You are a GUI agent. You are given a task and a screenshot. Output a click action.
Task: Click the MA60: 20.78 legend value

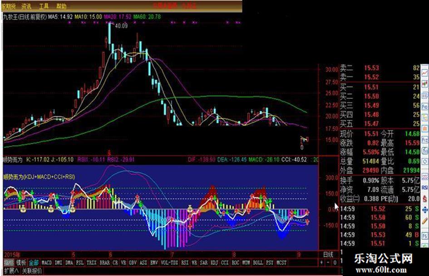click(147, 17)
